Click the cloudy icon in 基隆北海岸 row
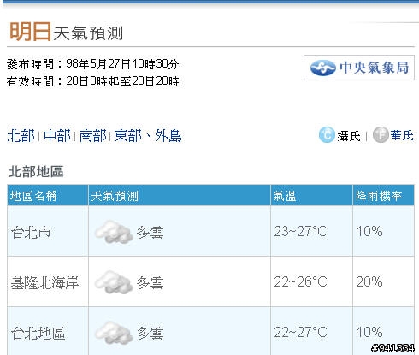Screen dimensions: 419x355 coord(114,282)
